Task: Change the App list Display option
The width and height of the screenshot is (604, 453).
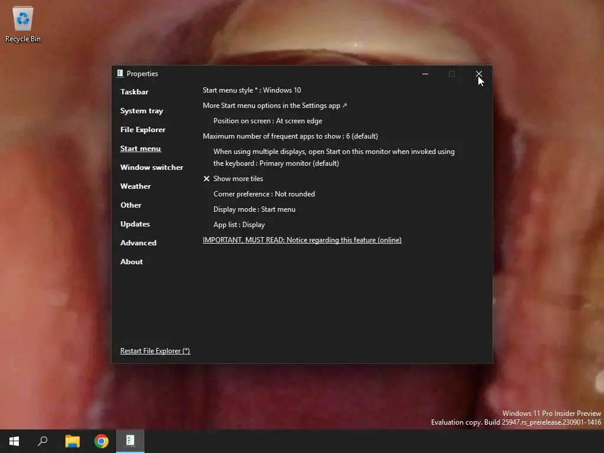Action: click(x=239, y=225)
